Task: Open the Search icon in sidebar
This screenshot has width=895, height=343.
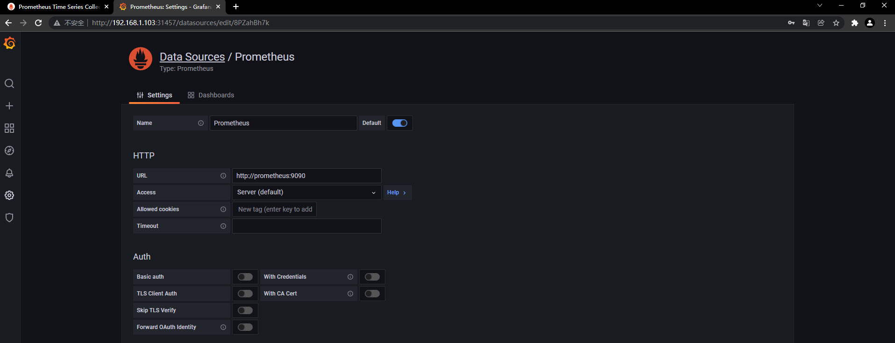Action: click(9, 83)
